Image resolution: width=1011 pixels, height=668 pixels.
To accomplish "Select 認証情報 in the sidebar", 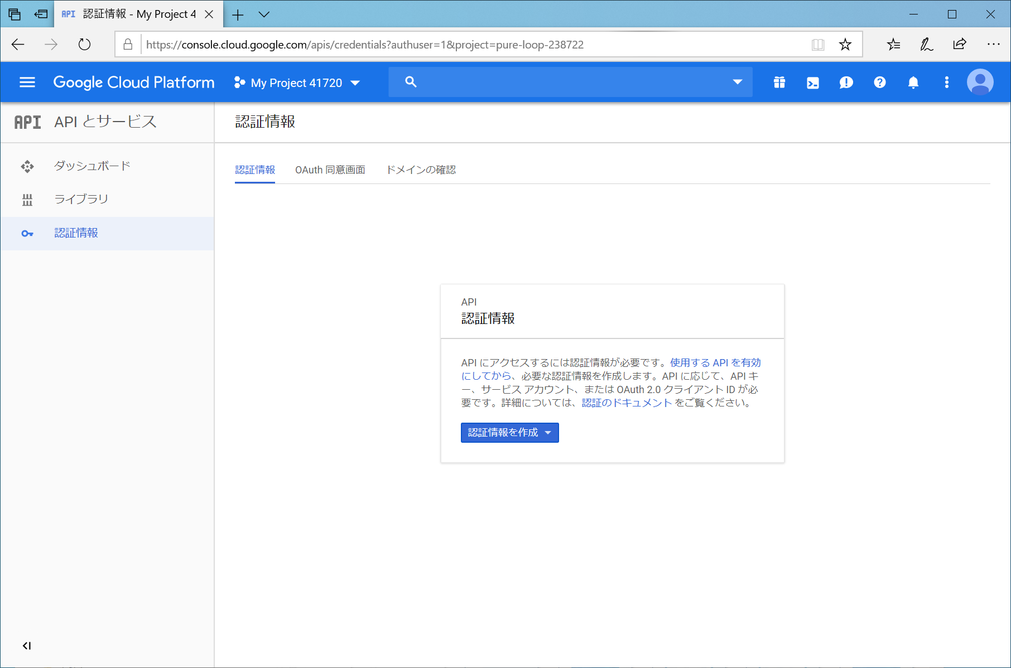I will 107,233.
